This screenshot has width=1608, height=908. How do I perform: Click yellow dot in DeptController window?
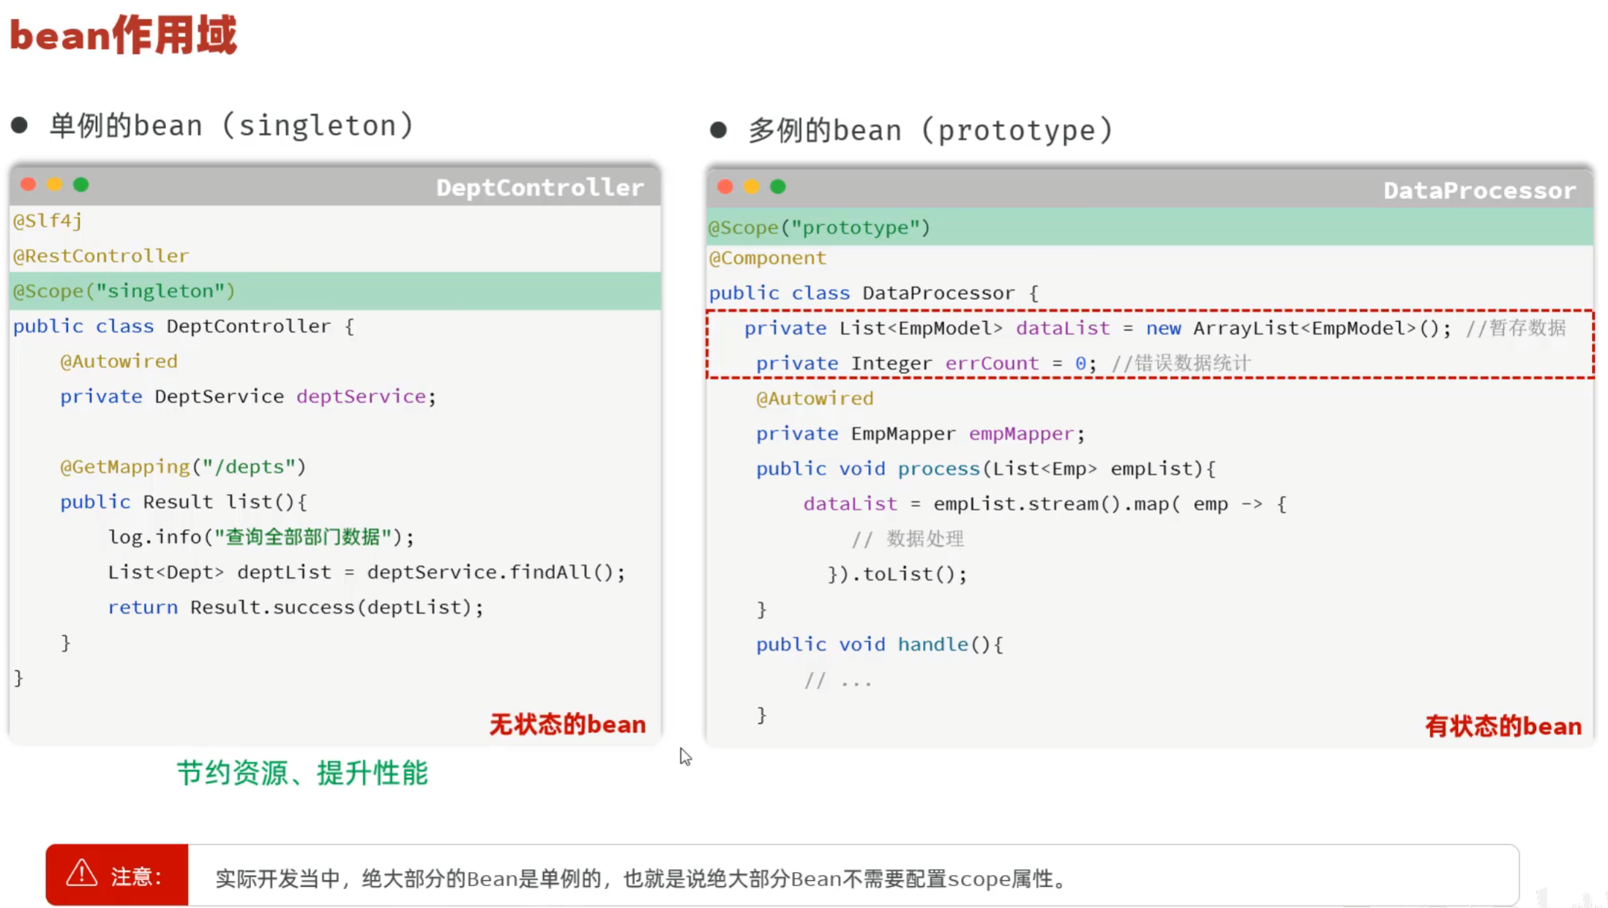click(55, 184)
